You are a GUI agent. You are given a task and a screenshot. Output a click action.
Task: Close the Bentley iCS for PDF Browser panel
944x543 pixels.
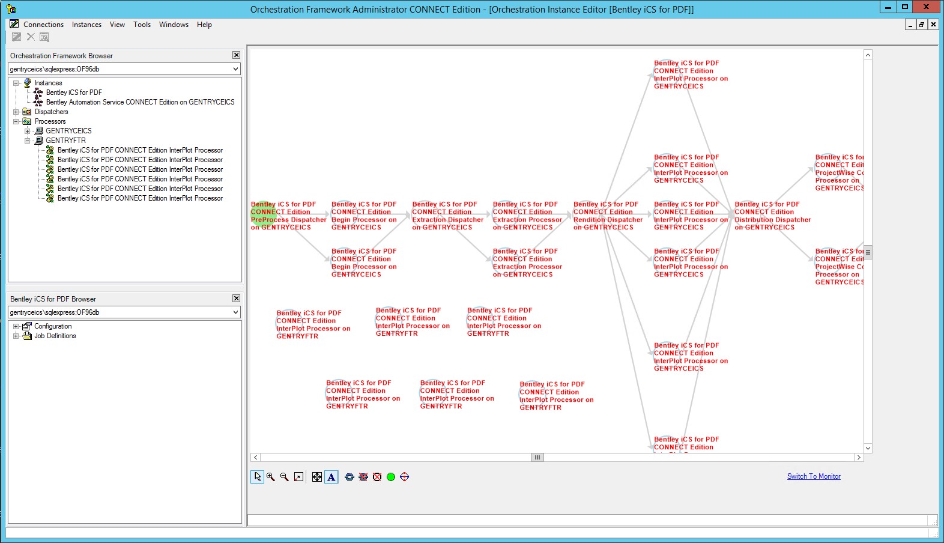click(236, 299)
